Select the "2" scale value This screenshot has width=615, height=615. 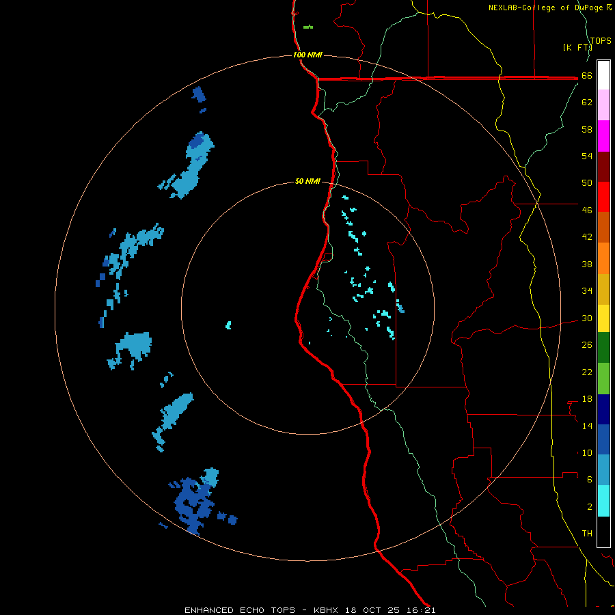[x=590, y=506]
